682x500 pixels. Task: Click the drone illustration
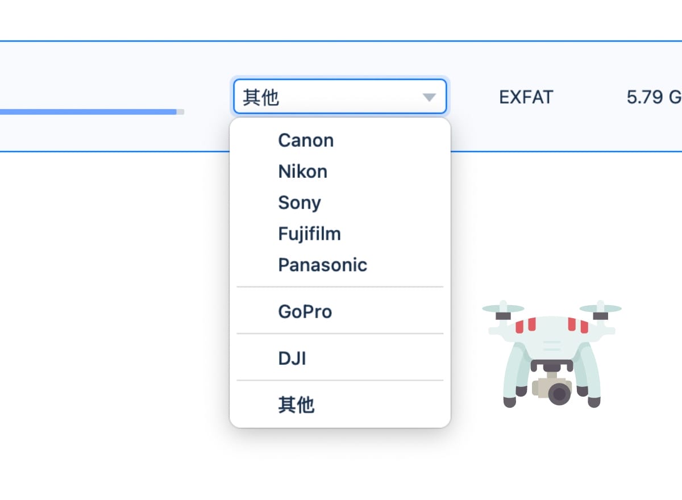(x=551, y=352)
